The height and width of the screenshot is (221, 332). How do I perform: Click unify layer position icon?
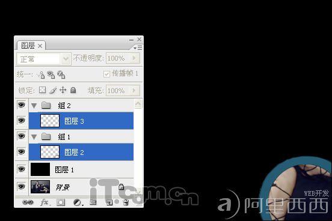(x=41, y=74)
